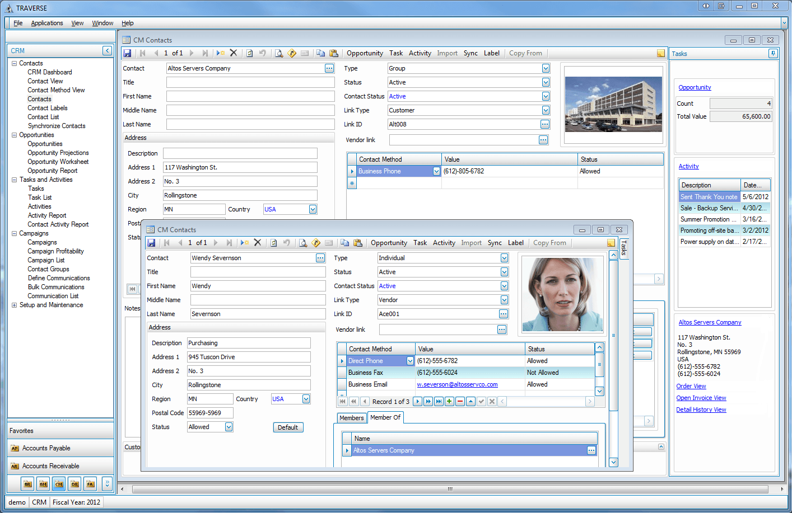Open the Type dropdown showing Individual
This screenshot has height=513, width=792.
504,257
